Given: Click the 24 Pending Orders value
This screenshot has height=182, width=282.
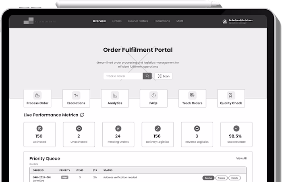Looking at the screenshot, I should [x=118, y=136].
